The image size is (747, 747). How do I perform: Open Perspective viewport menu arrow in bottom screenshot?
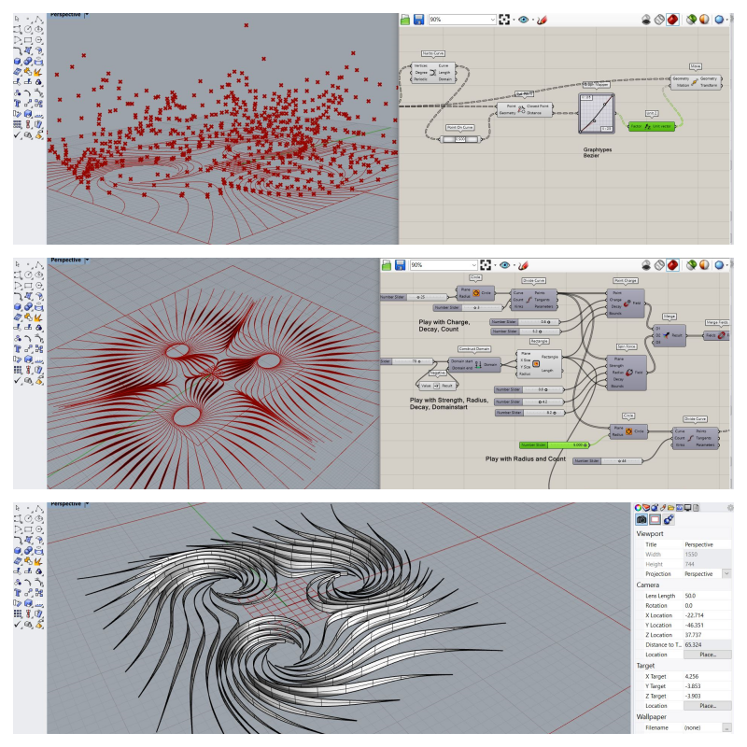[x=87, y=504]
